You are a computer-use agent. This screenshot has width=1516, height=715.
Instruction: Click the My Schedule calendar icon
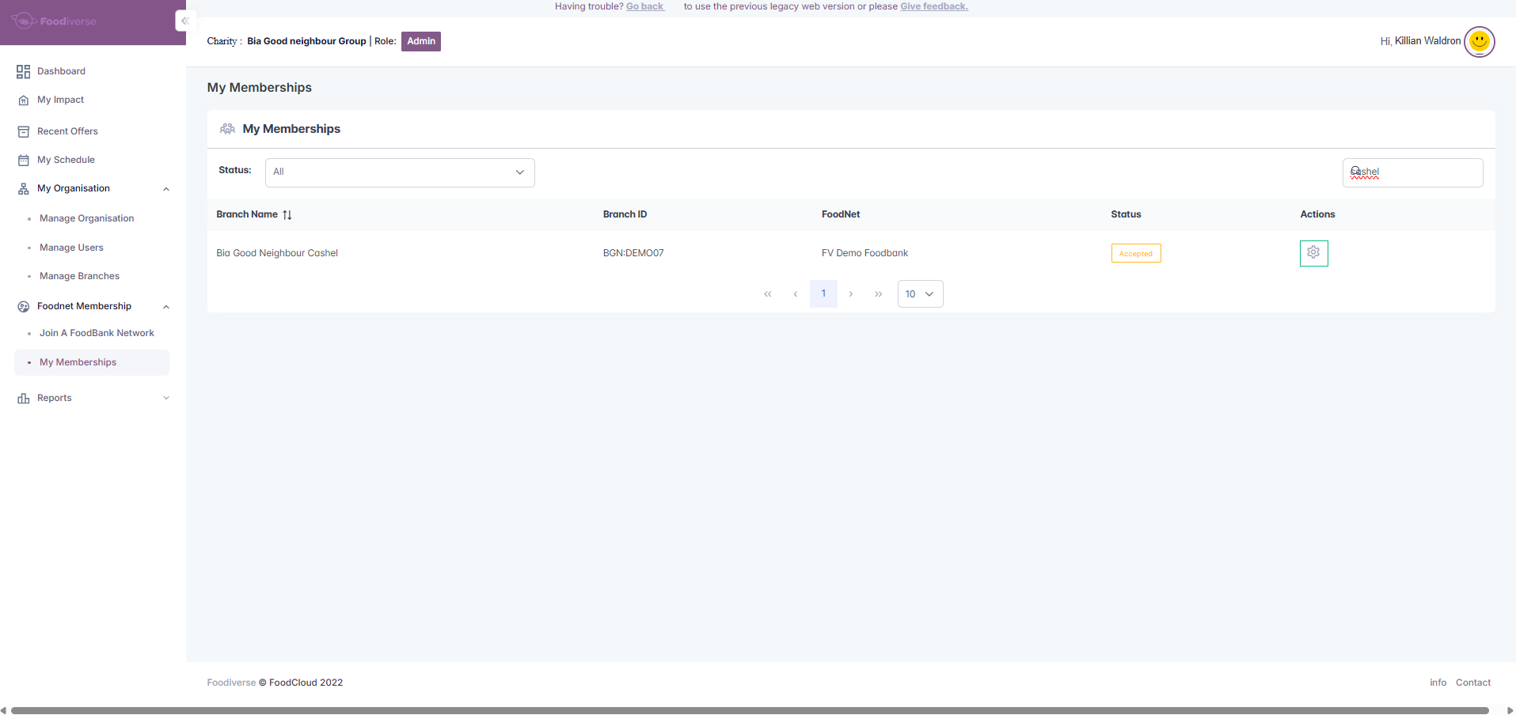click(x=23, y=161)
